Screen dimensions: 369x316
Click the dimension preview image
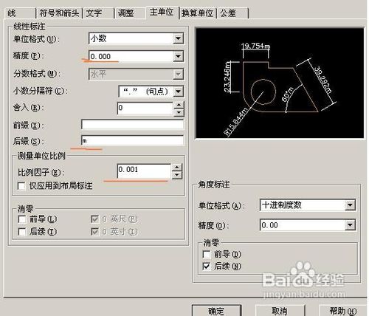pos(280,83)
